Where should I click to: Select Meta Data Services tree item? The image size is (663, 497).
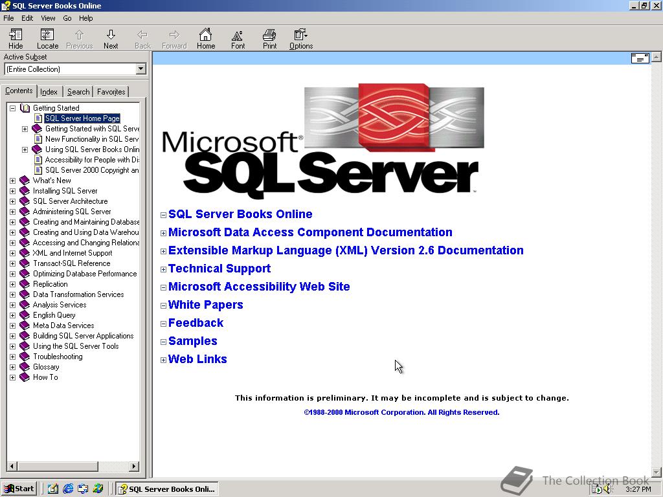[x=63, y=326]
